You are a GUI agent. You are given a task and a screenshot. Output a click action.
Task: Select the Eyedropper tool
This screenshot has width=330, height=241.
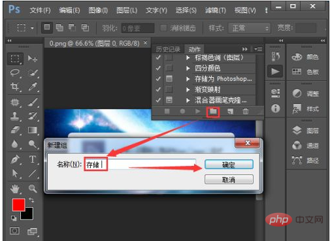[x=33, y=87]
